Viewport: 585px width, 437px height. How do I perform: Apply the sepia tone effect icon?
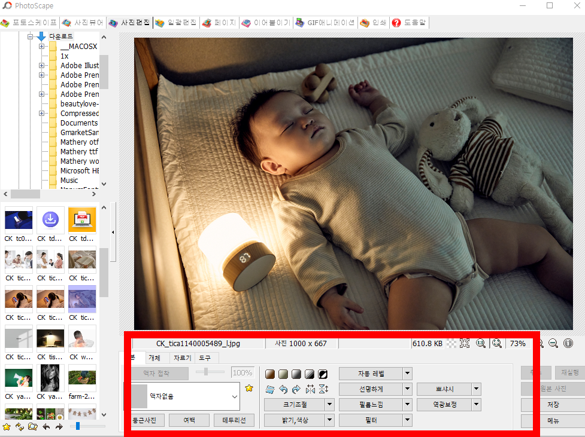pyautogui.click(x=270, y=374)
